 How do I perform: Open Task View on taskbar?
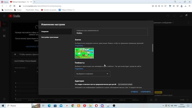tap(43, 106)
